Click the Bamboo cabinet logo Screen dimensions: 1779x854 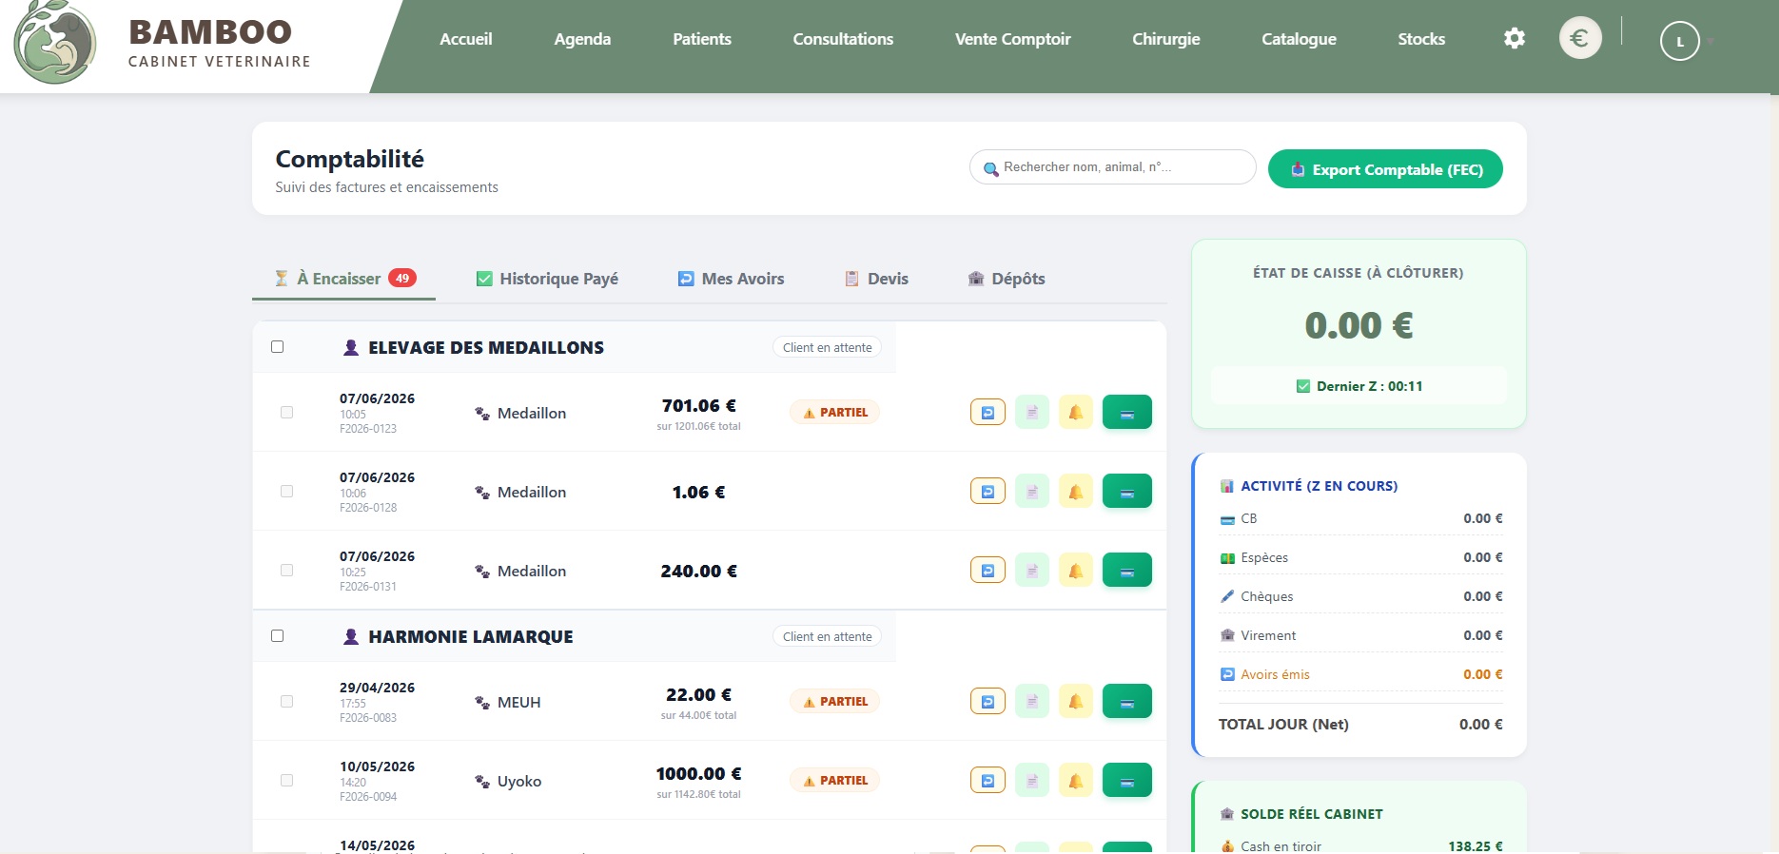55,42
